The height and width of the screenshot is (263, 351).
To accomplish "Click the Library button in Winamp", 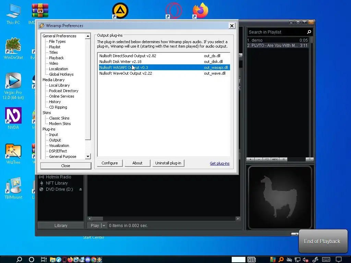I will pyautogui.click(x=61, y=226).
